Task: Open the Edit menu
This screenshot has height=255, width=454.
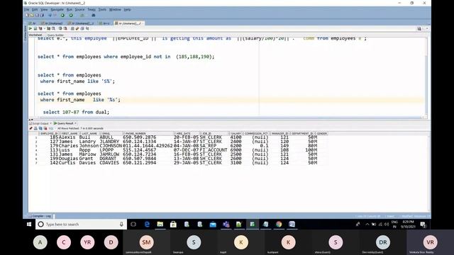Action: tap(35, 9)
